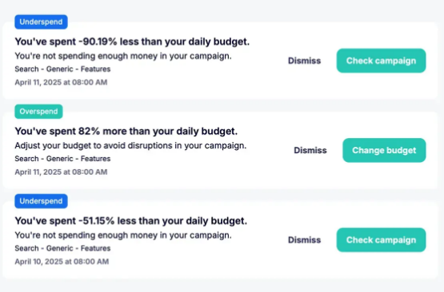Open the 'spent -90.19% less' alert headline
Viewport: 444px width, 292px height.
[x=132, y=41]
